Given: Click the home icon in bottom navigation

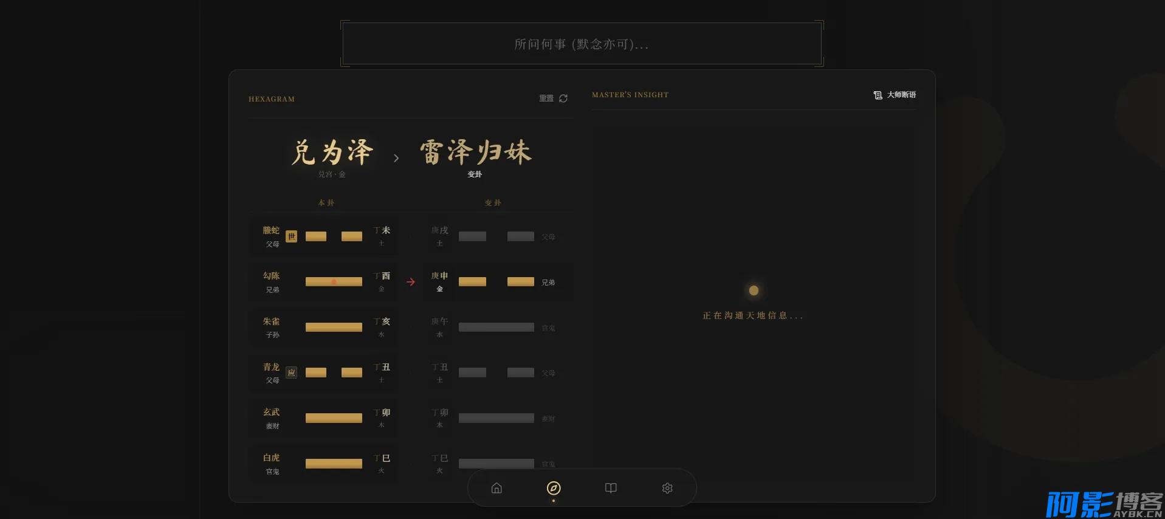Looking at the screenshot, I should [497, 488].
